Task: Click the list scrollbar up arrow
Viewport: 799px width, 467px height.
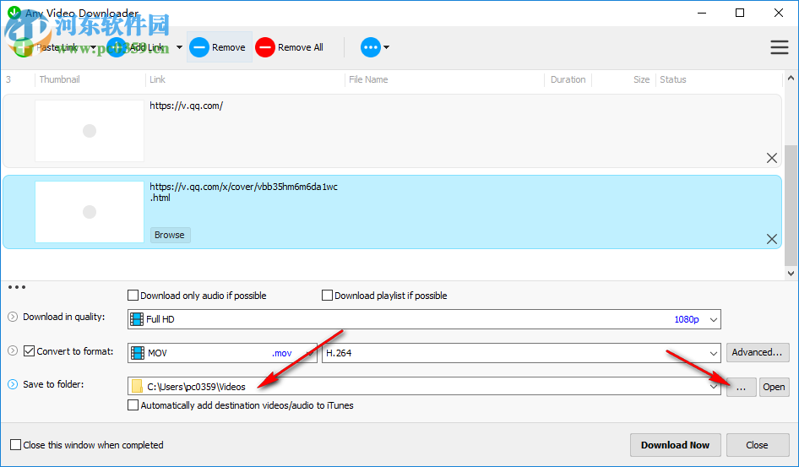Action: pyautogui.click(x=791, y=78)
